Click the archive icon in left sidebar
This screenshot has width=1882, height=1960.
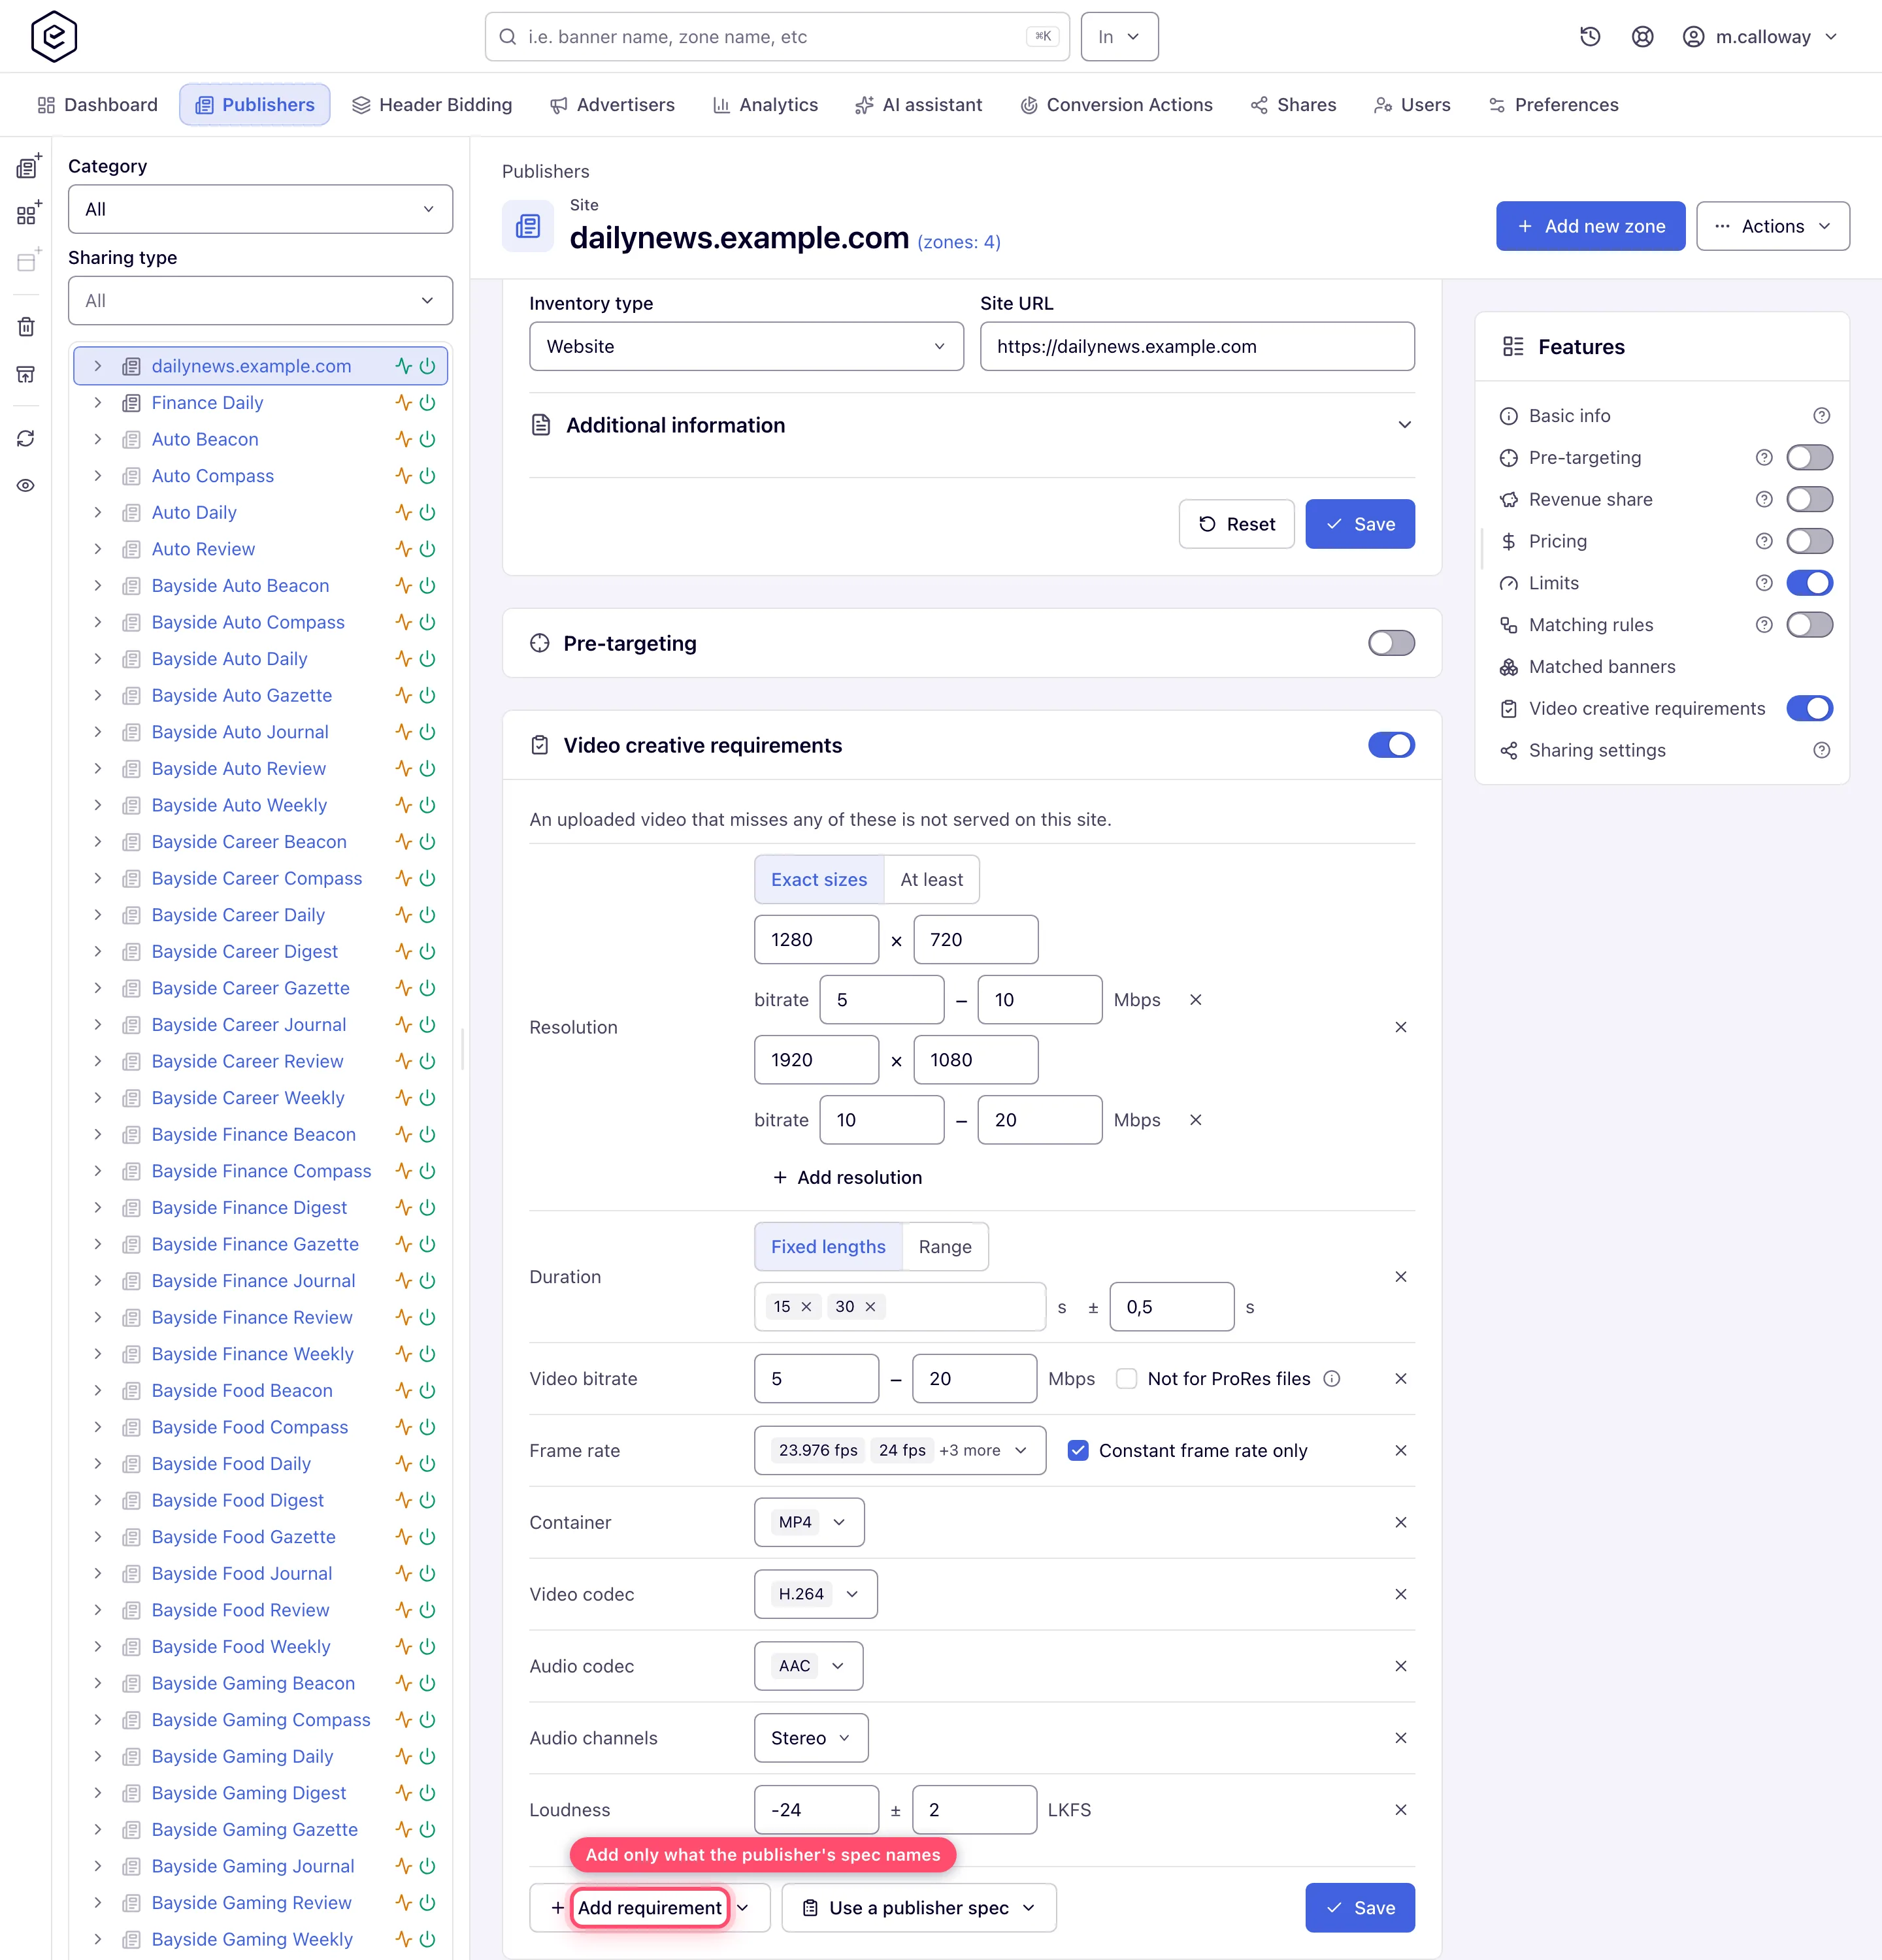pyautogui.click(x=26, y=374)
